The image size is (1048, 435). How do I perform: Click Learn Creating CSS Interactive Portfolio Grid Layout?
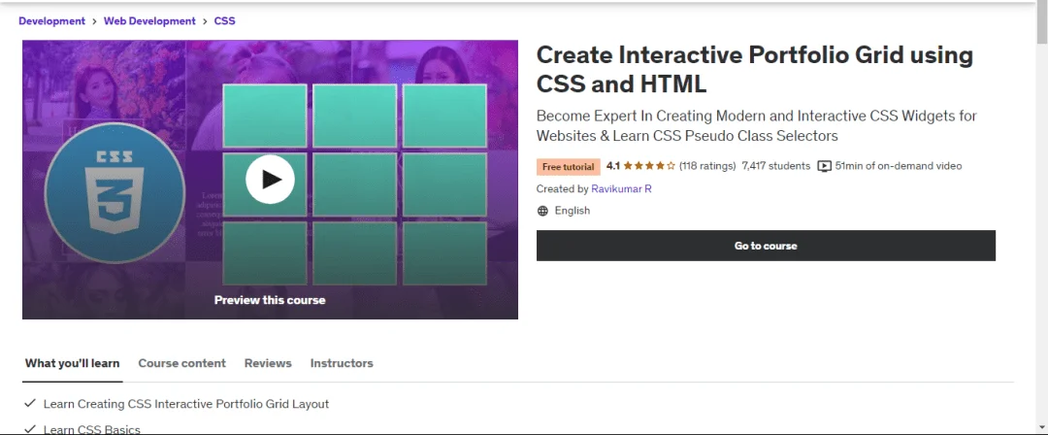pyautogui.click(x=185, y=404)
